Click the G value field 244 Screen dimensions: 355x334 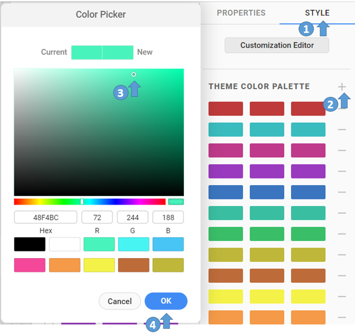pos(133,217)
